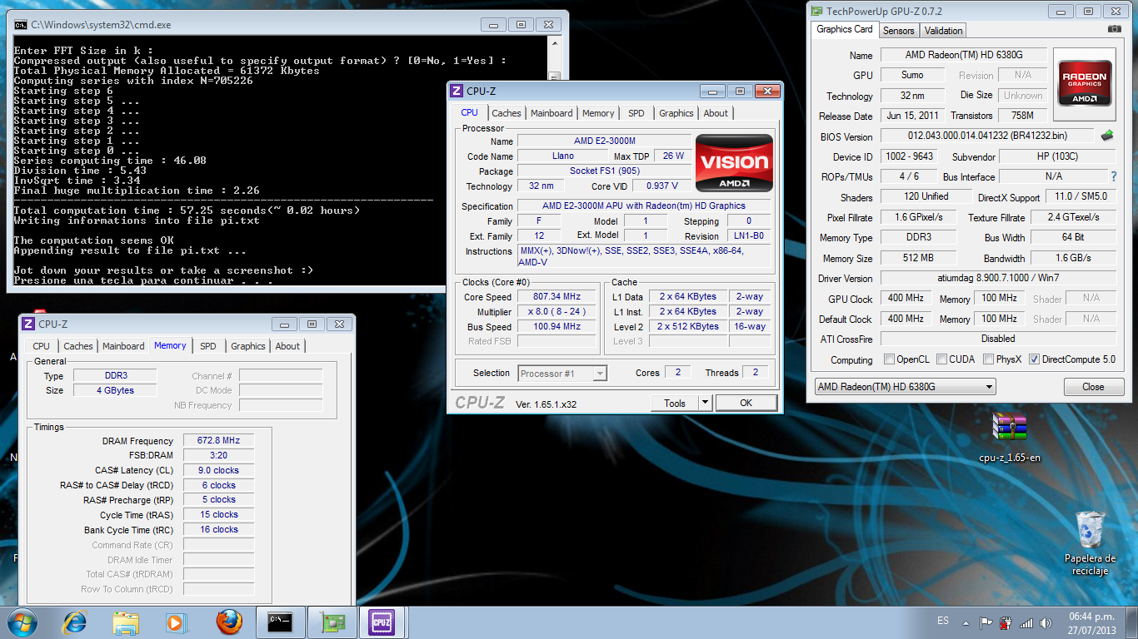Uncheck the DirectCompute 5.0 checkbox
The height and width of the screenshot is (639, 1138).
1034,359
